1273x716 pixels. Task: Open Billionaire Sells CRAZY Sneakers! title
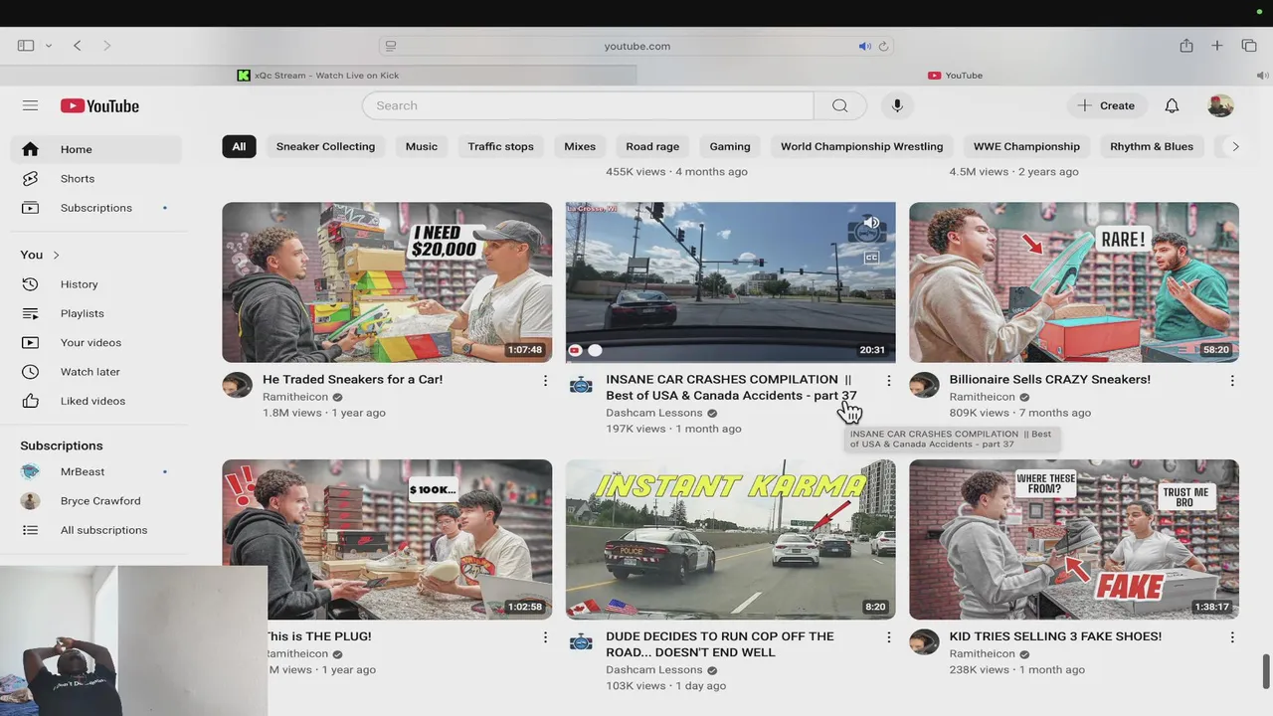coord(1050,379)
